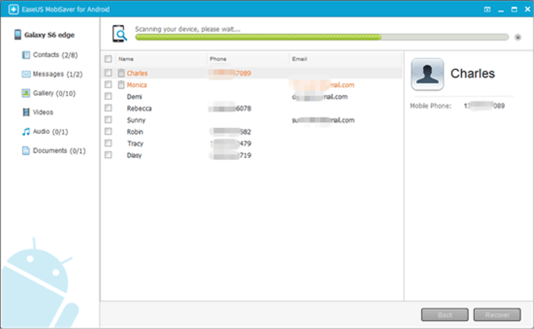The width and height of the screenshot is (534, 329).
Task: Select the contact name Monica
Action: pyautogui.click(x=137, y=85)
